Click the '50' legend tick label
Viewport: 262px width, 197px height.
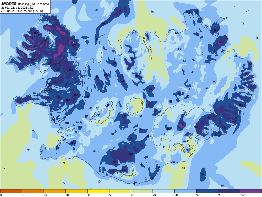(x=111, y=195)
